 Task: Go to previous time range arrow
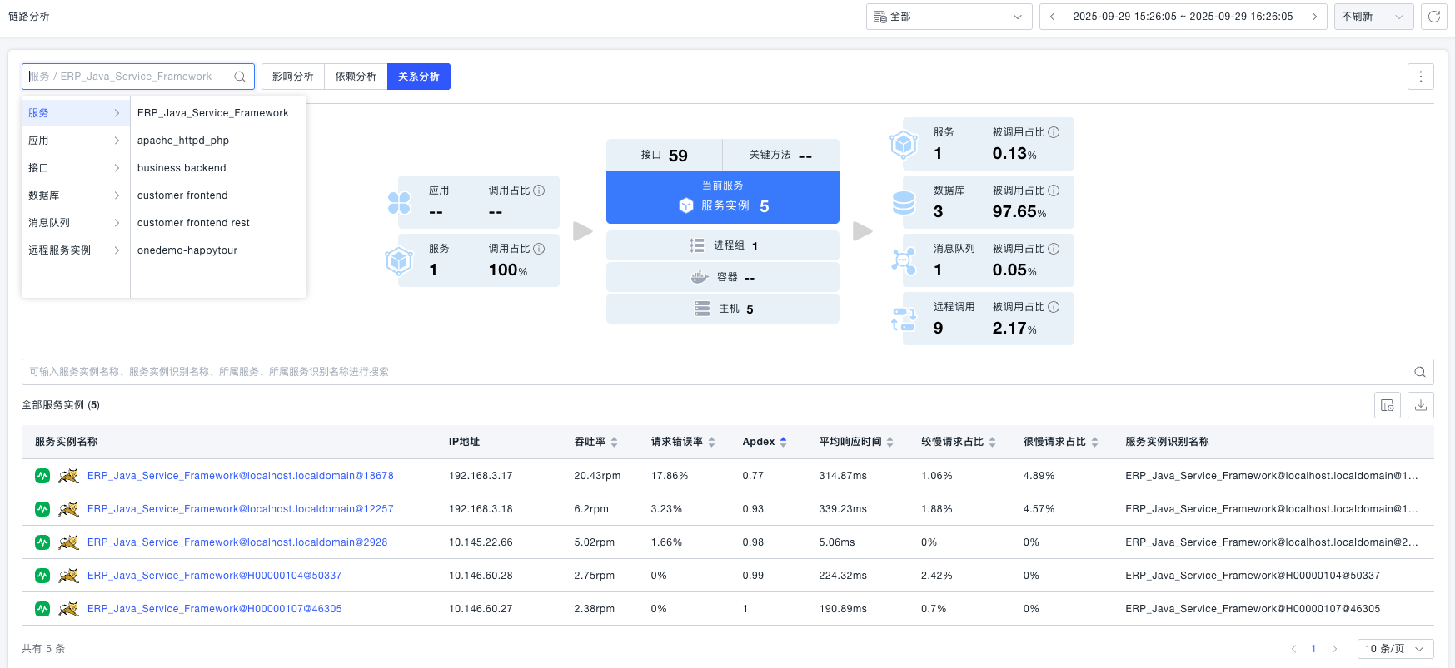coord(1053,17)
